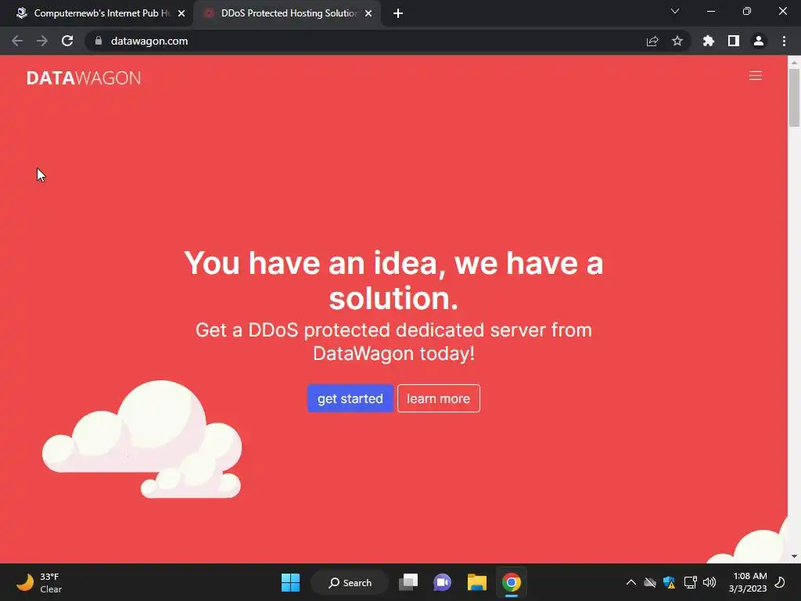Select the DDoS Protected Hosting Solutions tab

tap(288, 13)
